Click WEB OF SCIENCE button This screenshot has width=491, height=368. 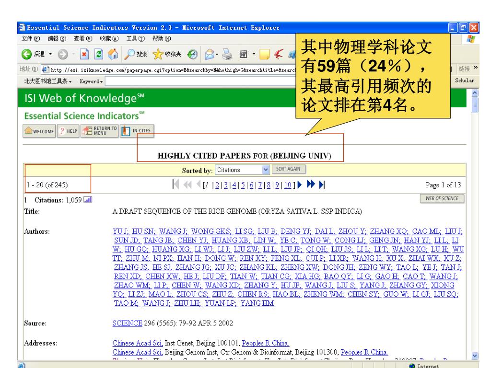point(442,198)
